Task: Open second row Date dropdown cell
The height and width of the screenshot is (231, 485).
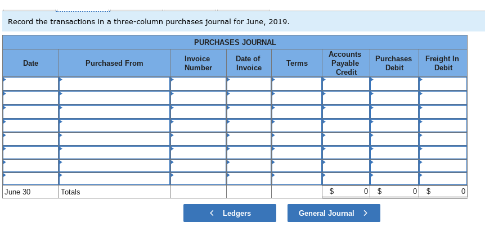Action: (30, 98)
